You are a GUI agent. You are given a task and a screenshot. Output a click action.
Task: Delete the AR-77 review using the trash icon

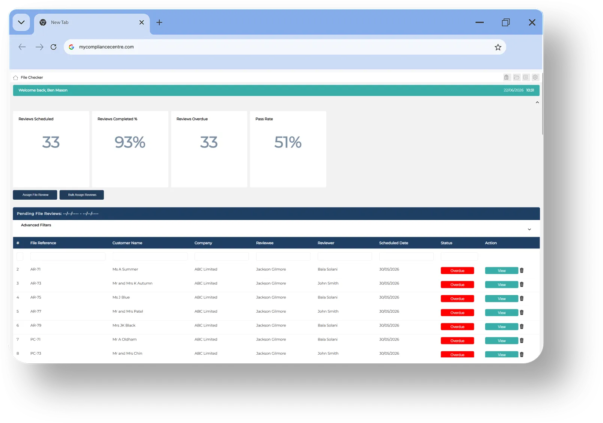point(522,313)
